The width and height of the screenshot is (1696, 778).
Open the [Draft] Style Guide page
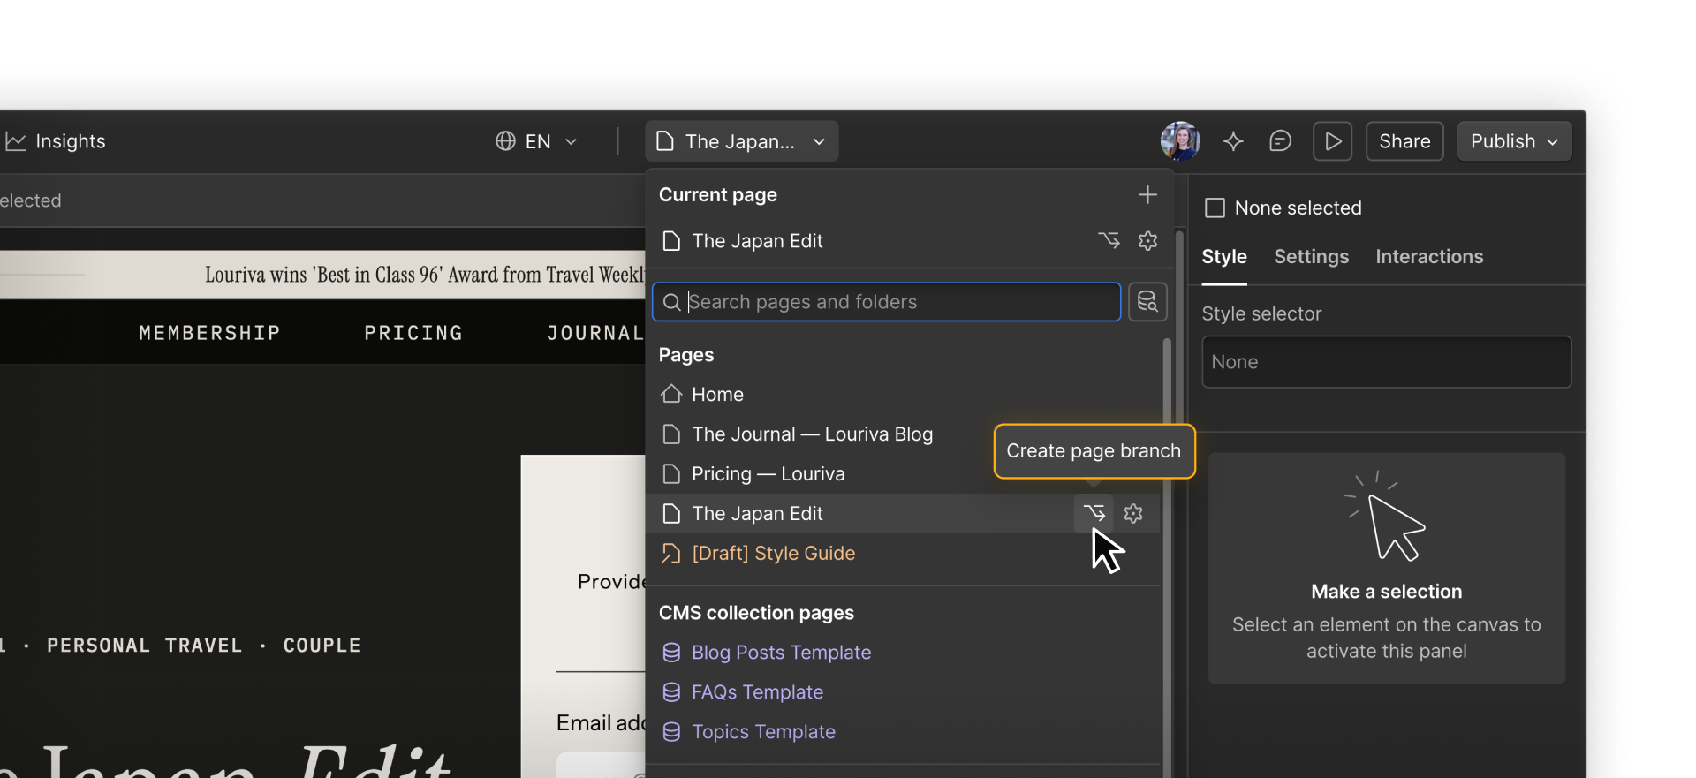coord(903,554)
